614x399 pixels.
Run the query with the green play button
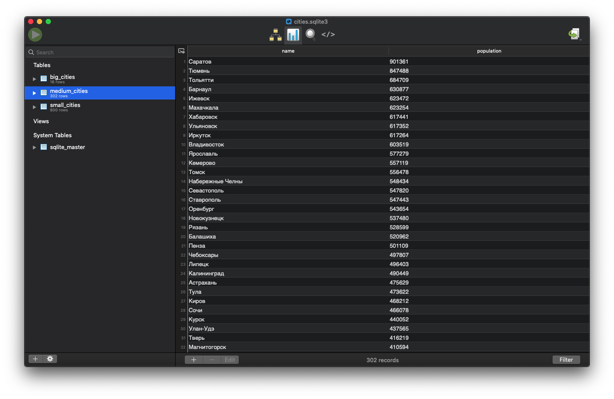point(35,34)
